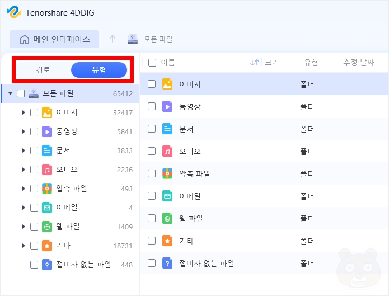Screen dimensions: 389x296
Task: Sort by 유형 column header
Action: pos(311,62)
